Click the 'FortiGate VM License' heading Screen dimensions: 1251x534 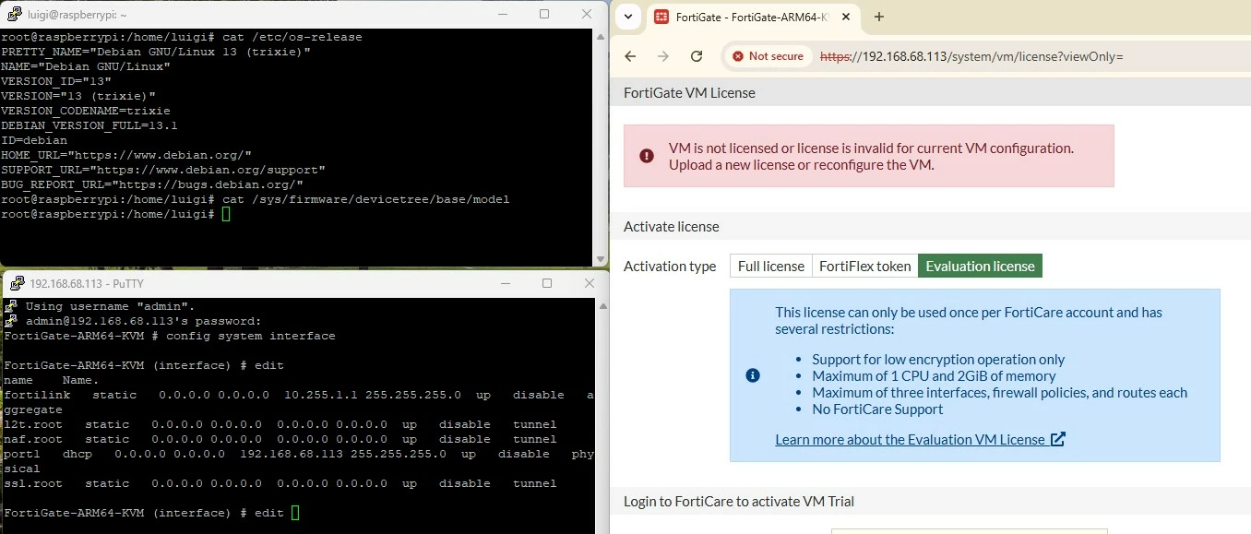689,93
